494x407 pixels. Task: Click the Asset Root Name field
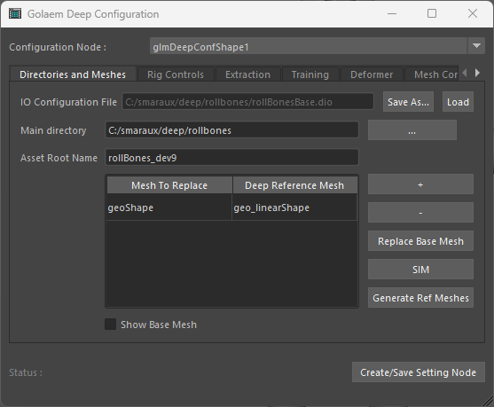pyautogui.click(x=231, y=157)
